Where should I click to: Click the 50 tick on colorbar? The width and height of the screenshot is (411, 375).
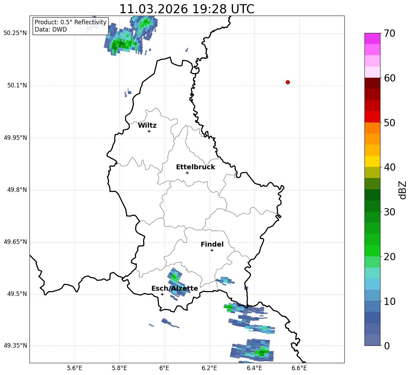389,122
